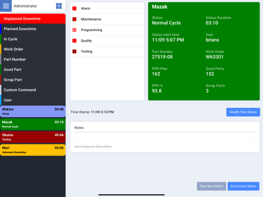This screenshot has height=197, width=263.
Task: Select Scrap Part option
Action: [x=33, y=80]
